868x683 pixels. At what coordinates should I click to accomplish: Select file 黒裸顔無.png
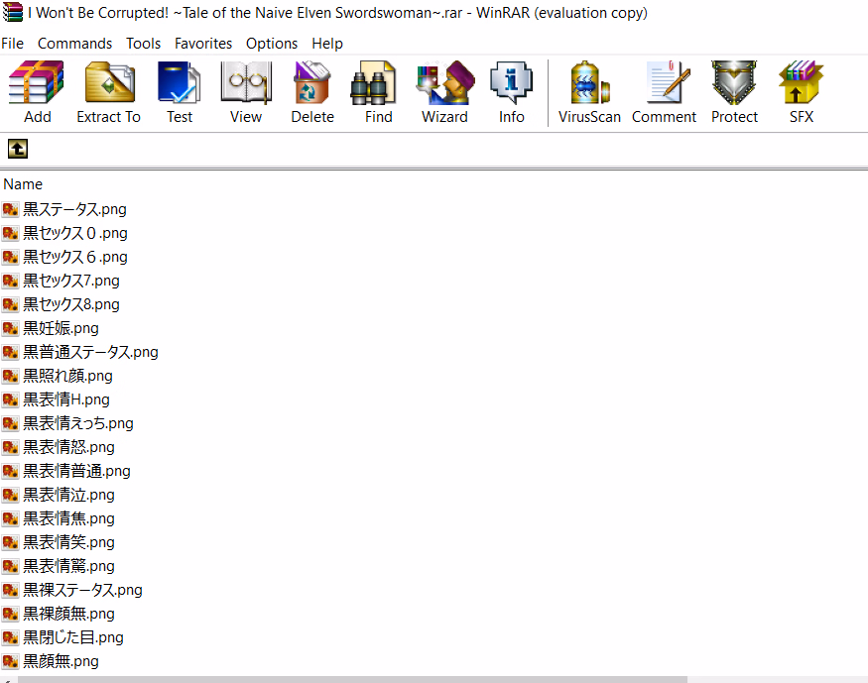click(x=69, y=614)
